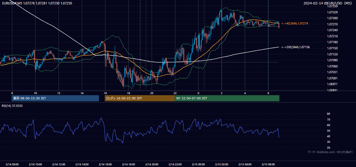Click the 2/14 08:00 date label
Screen dimensions: 356x167
click(x=12, y=164)
